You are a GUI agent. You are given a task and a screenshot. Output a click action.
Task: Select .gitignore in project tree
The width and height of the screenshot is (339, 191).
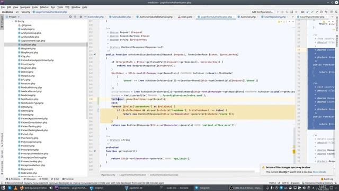click(26, 25)
